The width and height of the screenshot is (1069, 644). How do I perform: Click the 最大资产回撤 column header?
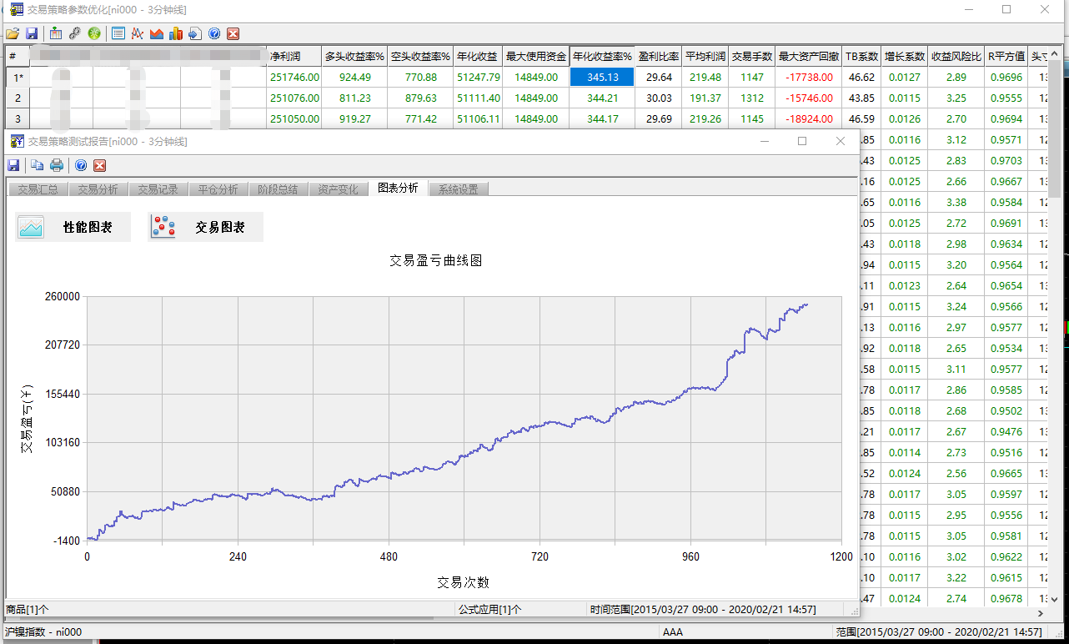[x=808, y=57]
